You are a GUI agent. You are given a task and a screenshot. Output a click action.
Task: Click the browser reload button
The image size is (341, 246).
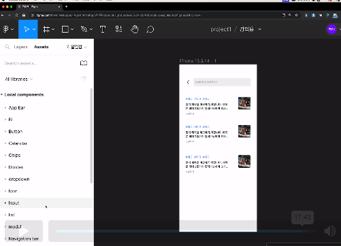[16, 15]
